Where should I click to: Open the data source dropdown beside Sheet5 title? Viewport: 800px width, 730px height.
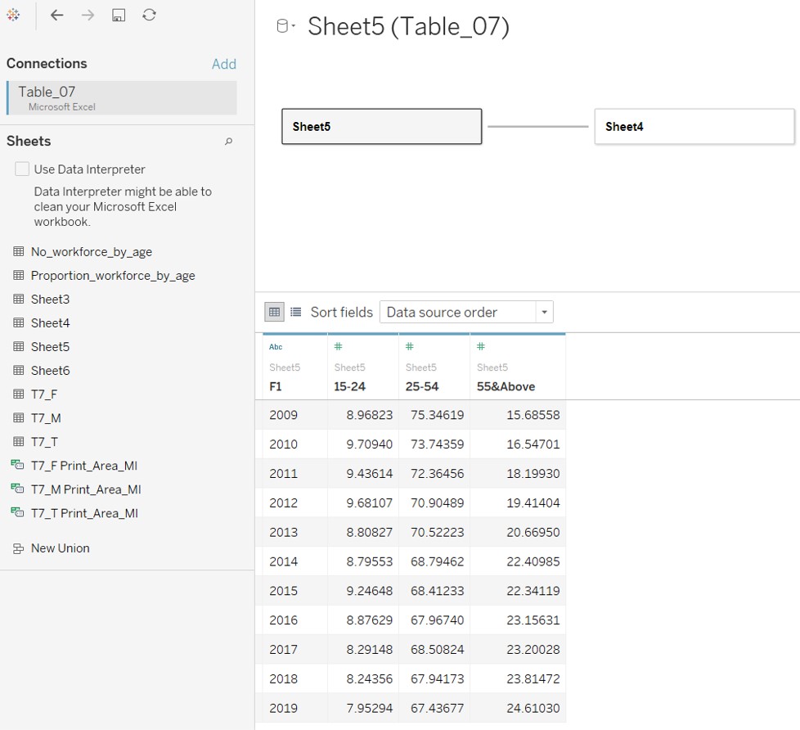[x=291, y=25]
